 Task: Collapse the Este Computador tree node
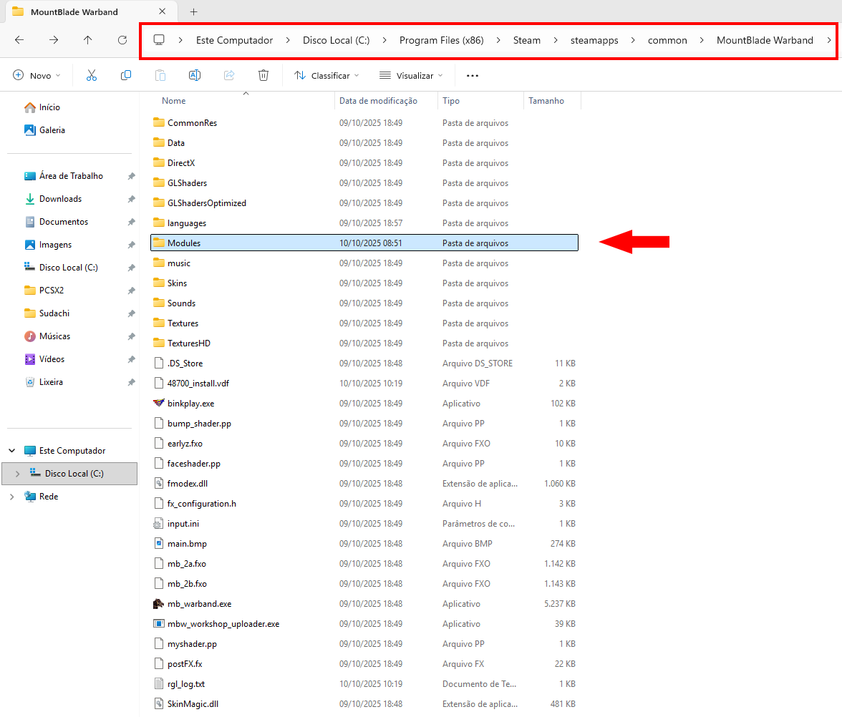[11, 451]
